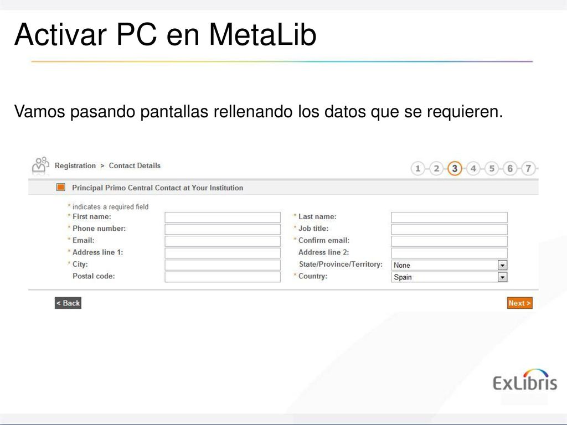The image size is (567, 425).
Task: Focus the Address line 2 field
Action: (449, 253)
